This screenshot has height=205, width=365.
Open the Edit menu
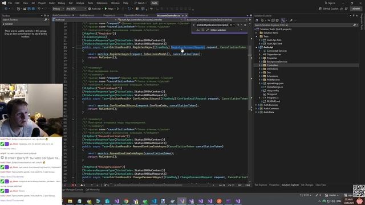point(18,3)
